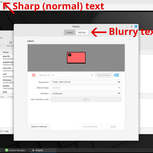Select the alsa-lib update row

pos(7,57)
